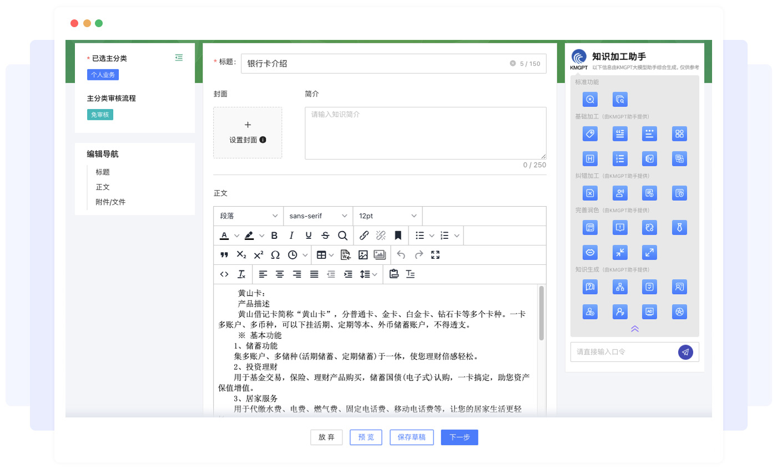This screenshot has width=777, height=471.
Task: Click the 保存草稿 button
Action: click(411, 437)
